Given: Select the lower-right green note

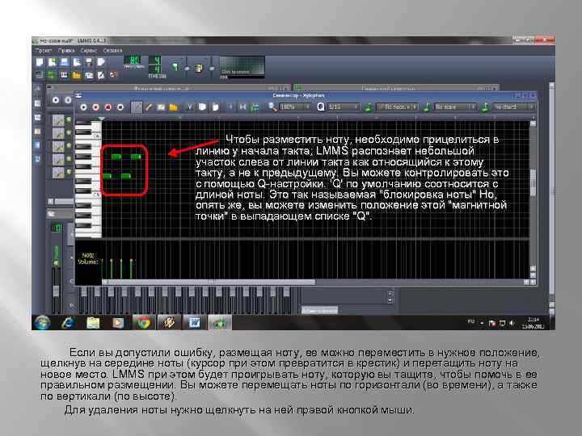Looking at the screenshot, I should pyautogui.click(x=126, y=176).
